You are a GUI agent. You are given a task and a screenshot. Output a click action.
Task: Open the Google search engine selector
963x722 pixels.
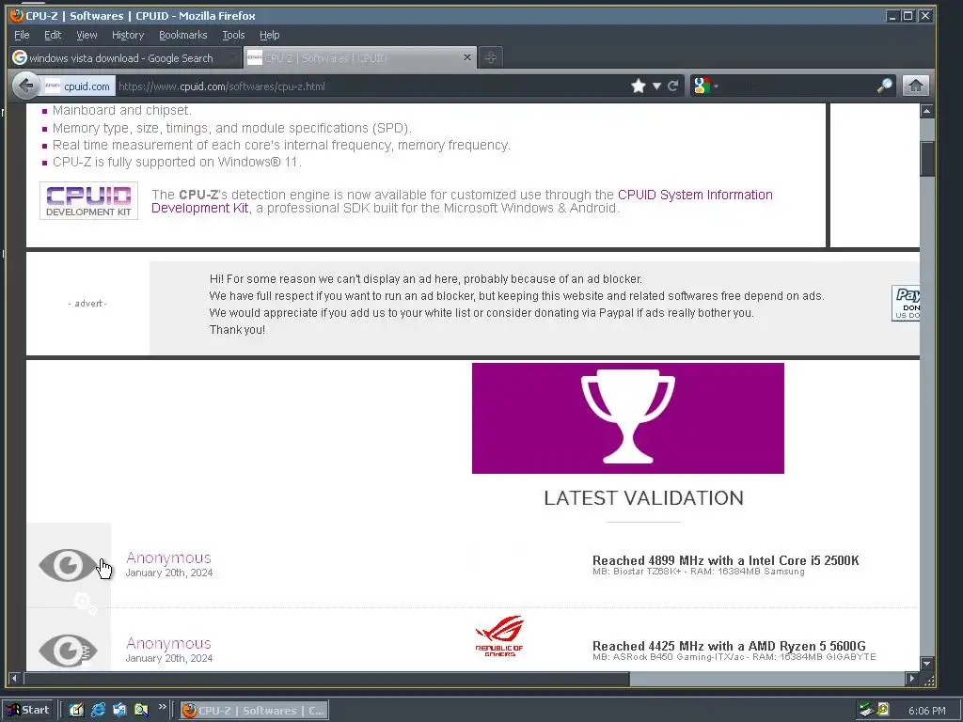tap(705, 86)
